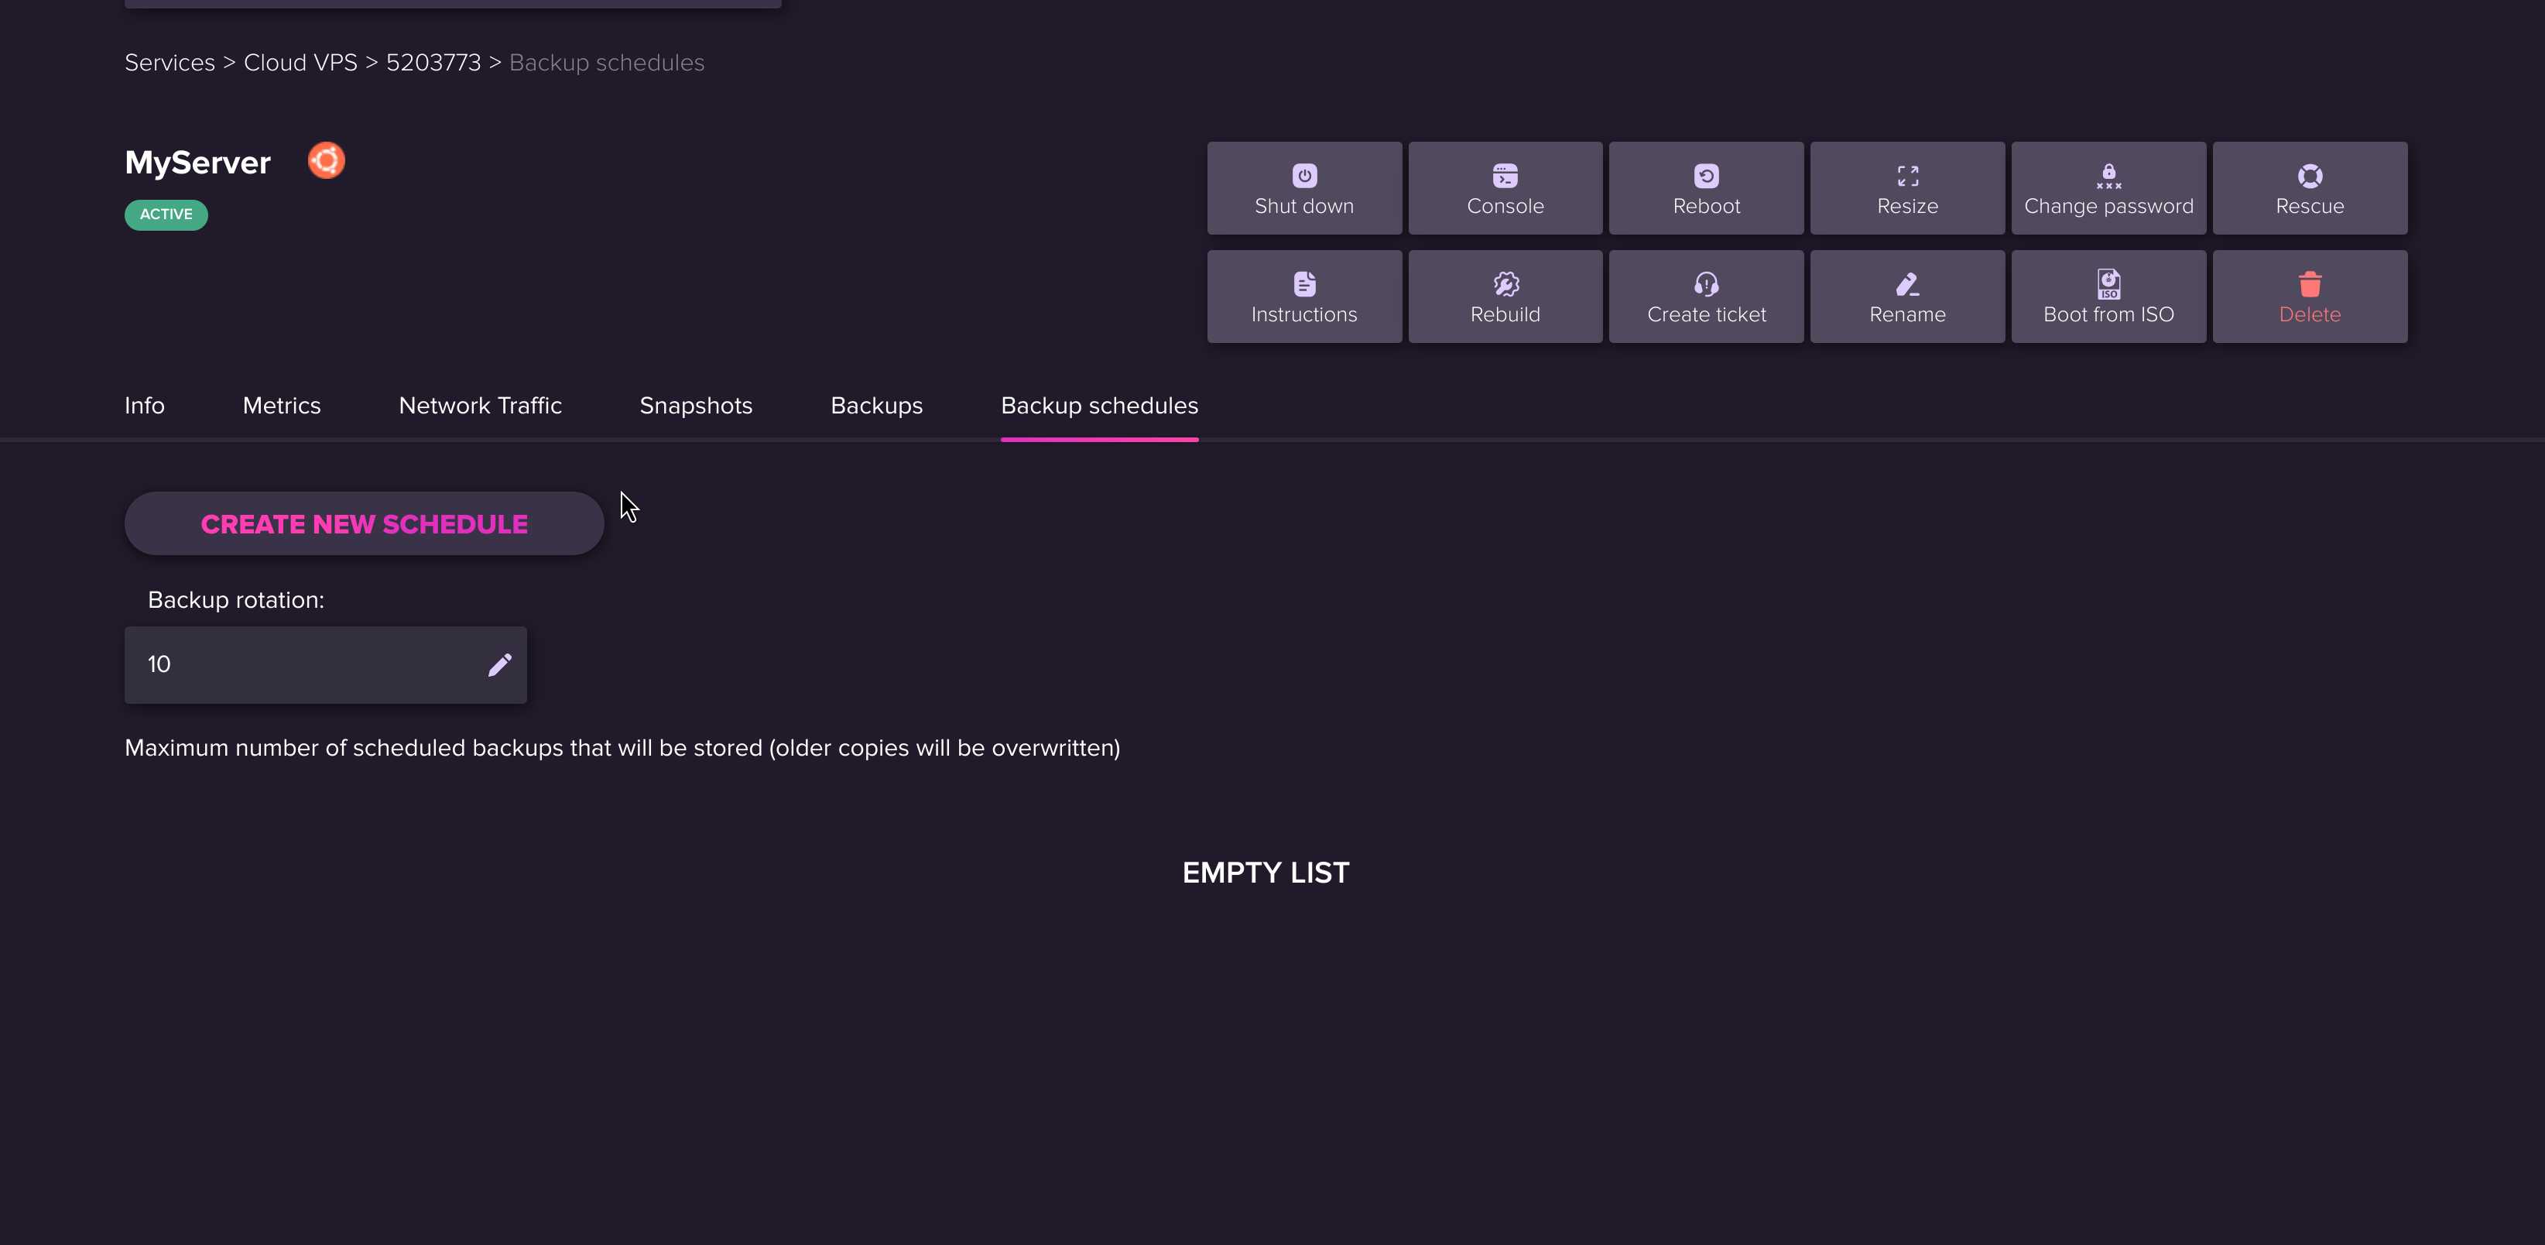Click the Instructions button
Image resolution: width=2545 pixels, height=1245 pixels.
point(1305,296)
